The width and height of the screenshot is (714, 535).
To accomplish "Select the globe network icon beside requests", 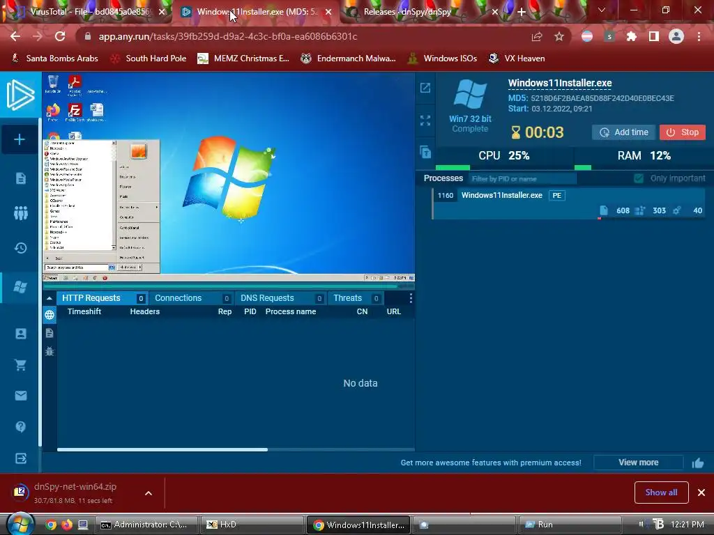I will [x=50, y=314].
